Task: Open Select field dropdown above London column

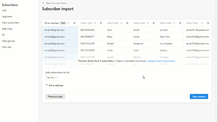Action: pos(167,23)
